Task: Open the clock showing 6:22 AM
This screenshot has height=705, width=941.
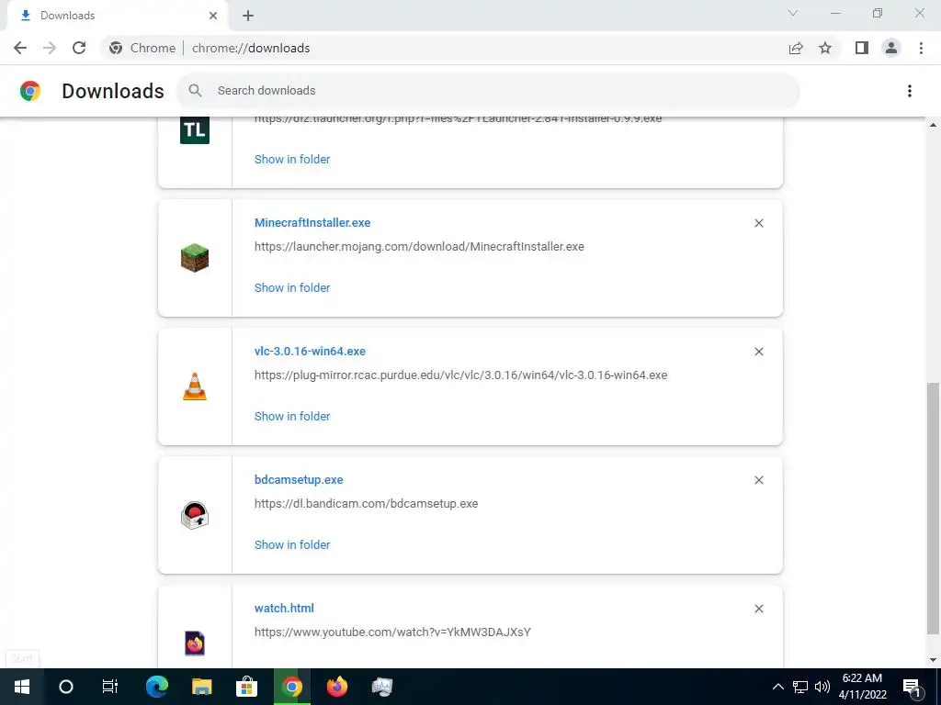Action: click(x=862, y=687)
